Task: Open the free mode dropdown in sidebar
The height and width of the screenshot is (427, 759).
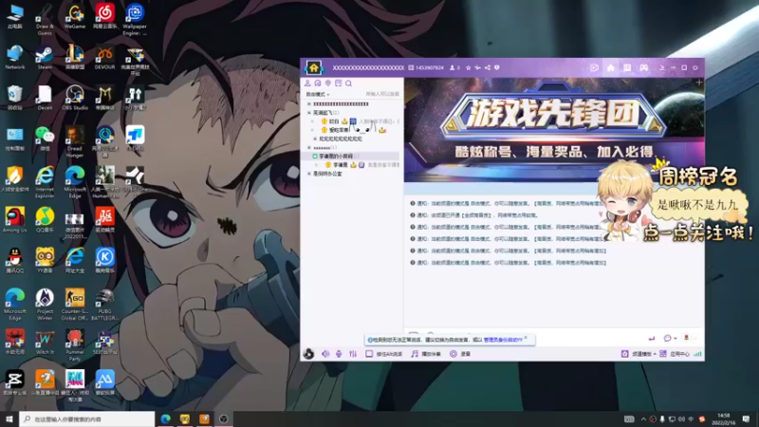Action: (x=318, y=94)
